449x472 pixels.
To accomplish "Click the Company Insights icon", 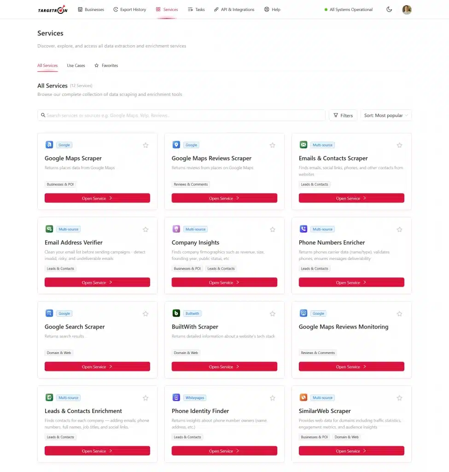I will [x=176, y=229].
